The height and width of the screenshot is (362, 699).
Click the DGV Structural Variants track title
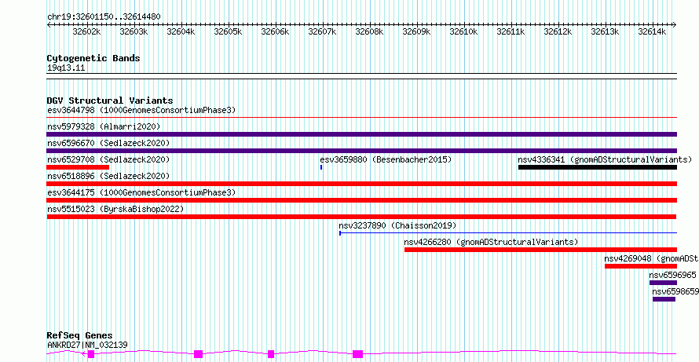[110, 101]
